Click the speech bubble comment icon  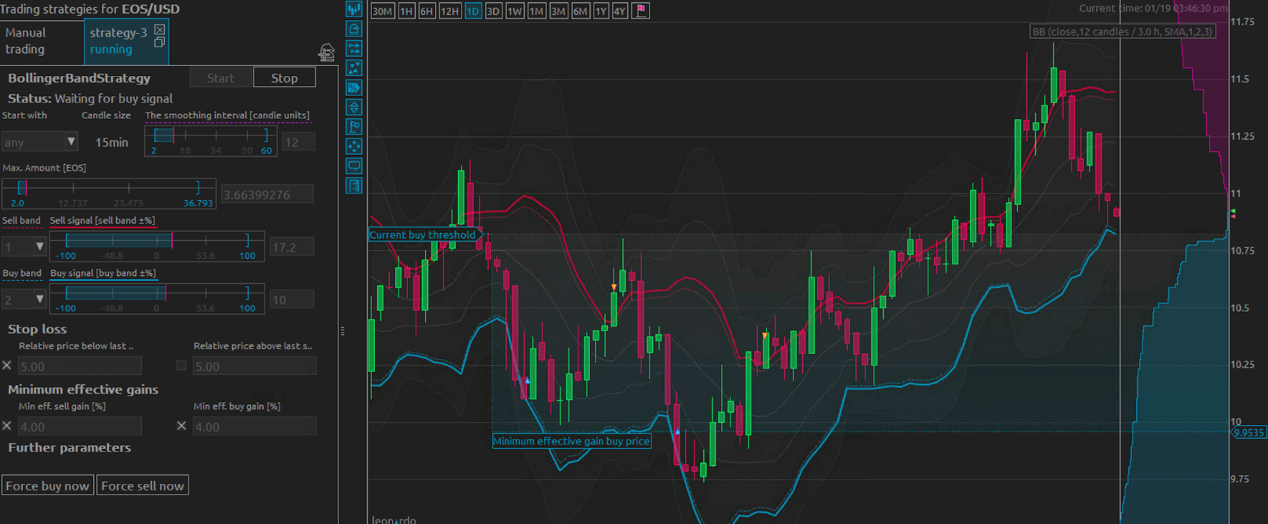coord(354,166)
